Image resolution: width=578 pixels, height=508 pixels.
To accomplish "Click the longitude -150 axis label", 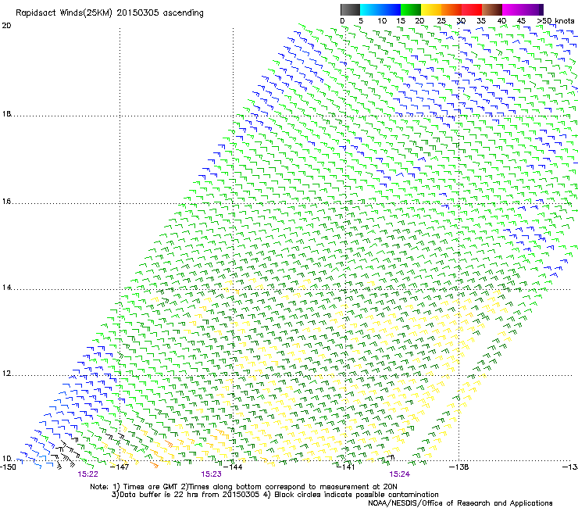I will pyautogui.click(x=8, y=467).
